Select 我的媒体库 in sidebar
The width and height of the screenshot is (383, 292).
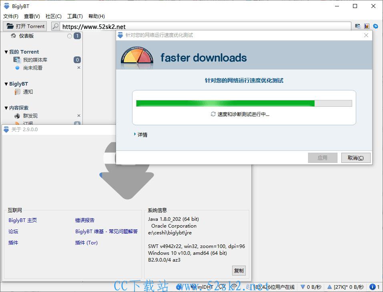click(x=35, y=60)
